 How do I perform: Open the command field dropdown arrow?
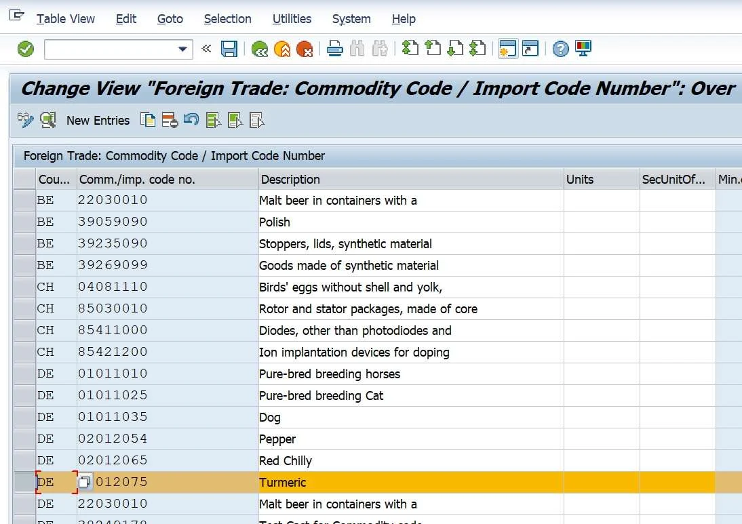182,49
